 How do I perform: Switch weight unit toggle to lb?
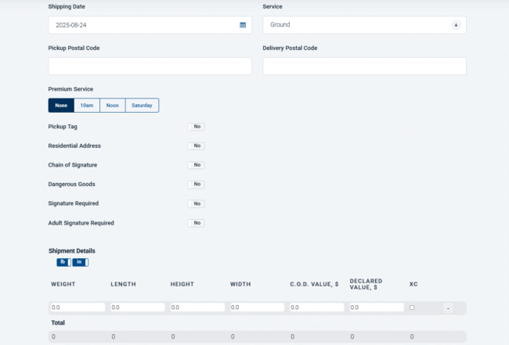63,262
